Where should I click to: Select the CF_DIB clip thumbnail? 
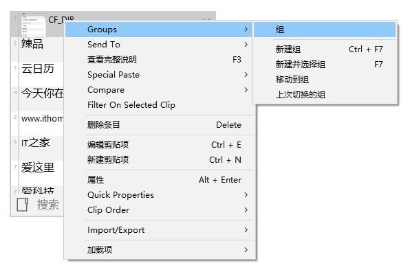[x=33, y=25]
